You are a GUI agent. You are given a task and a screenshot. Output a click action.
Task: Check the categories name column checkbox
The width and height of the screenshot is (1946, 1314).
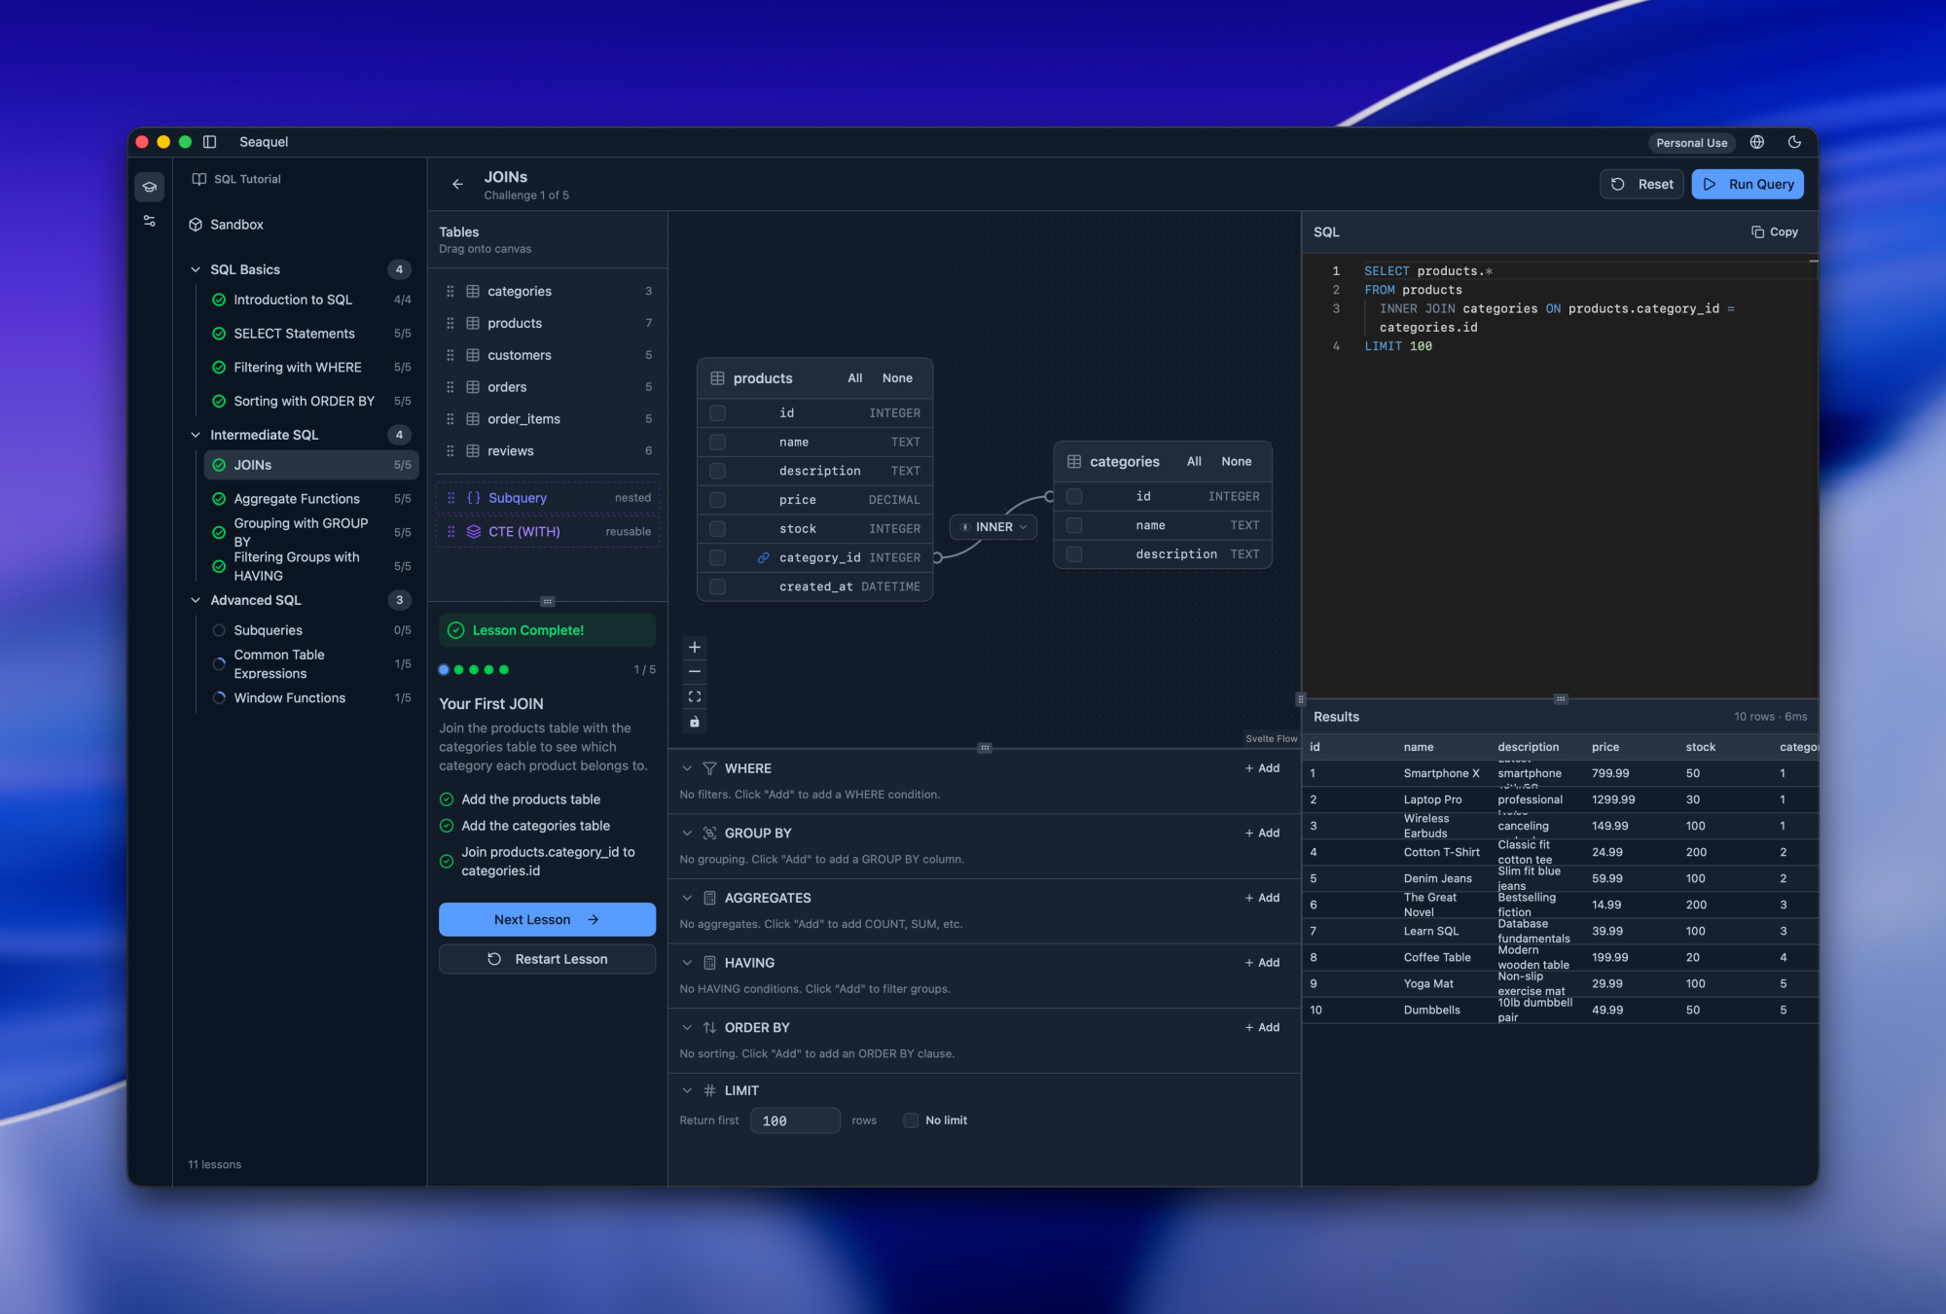(1074, 525)
